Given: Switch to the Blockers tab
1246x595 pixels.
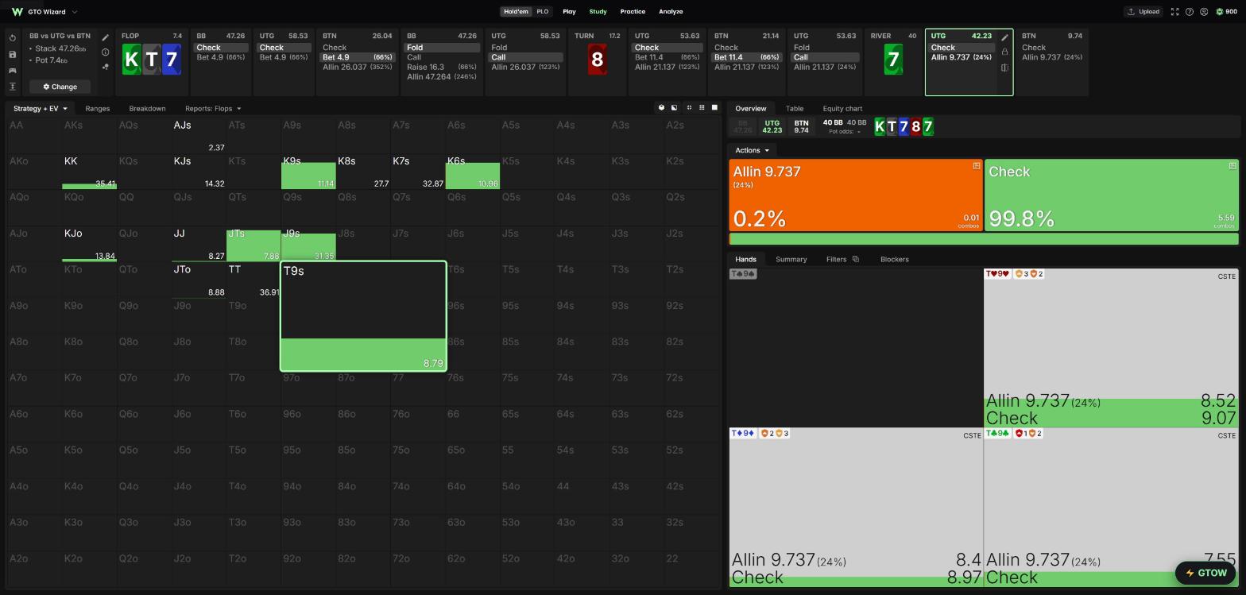Looking at the screenshot, I should tap(894, 259).
